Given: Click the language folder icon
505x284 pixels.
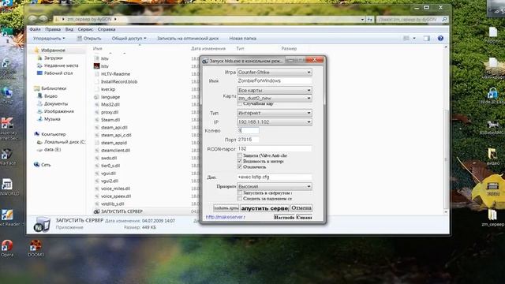Looking at the screenshot, I should (x=96, y=97).
